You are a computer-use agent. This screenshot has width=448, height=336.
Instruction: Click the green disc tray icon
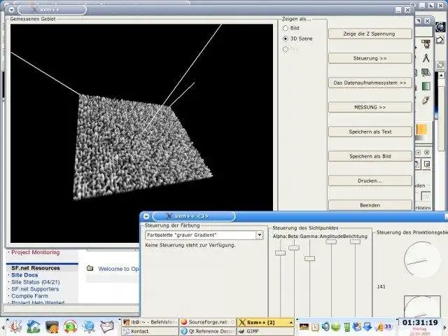[x=336, y=326]
